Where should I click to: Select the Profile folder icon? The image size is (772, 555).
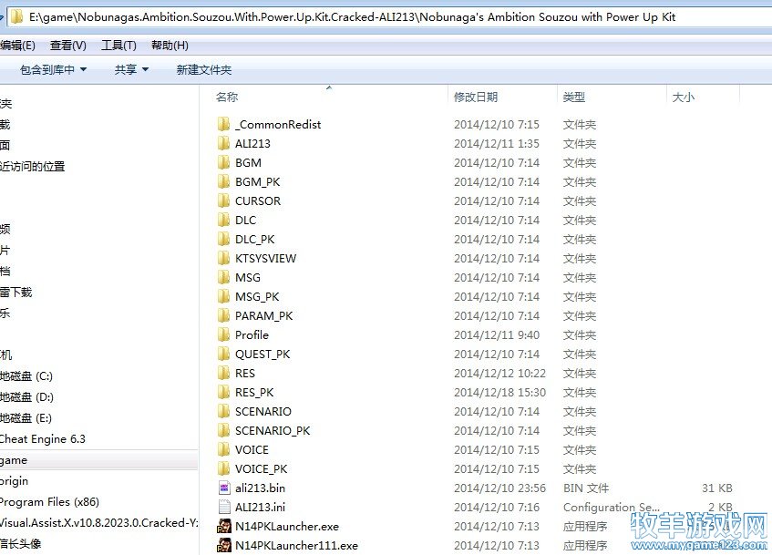point(223,334)
